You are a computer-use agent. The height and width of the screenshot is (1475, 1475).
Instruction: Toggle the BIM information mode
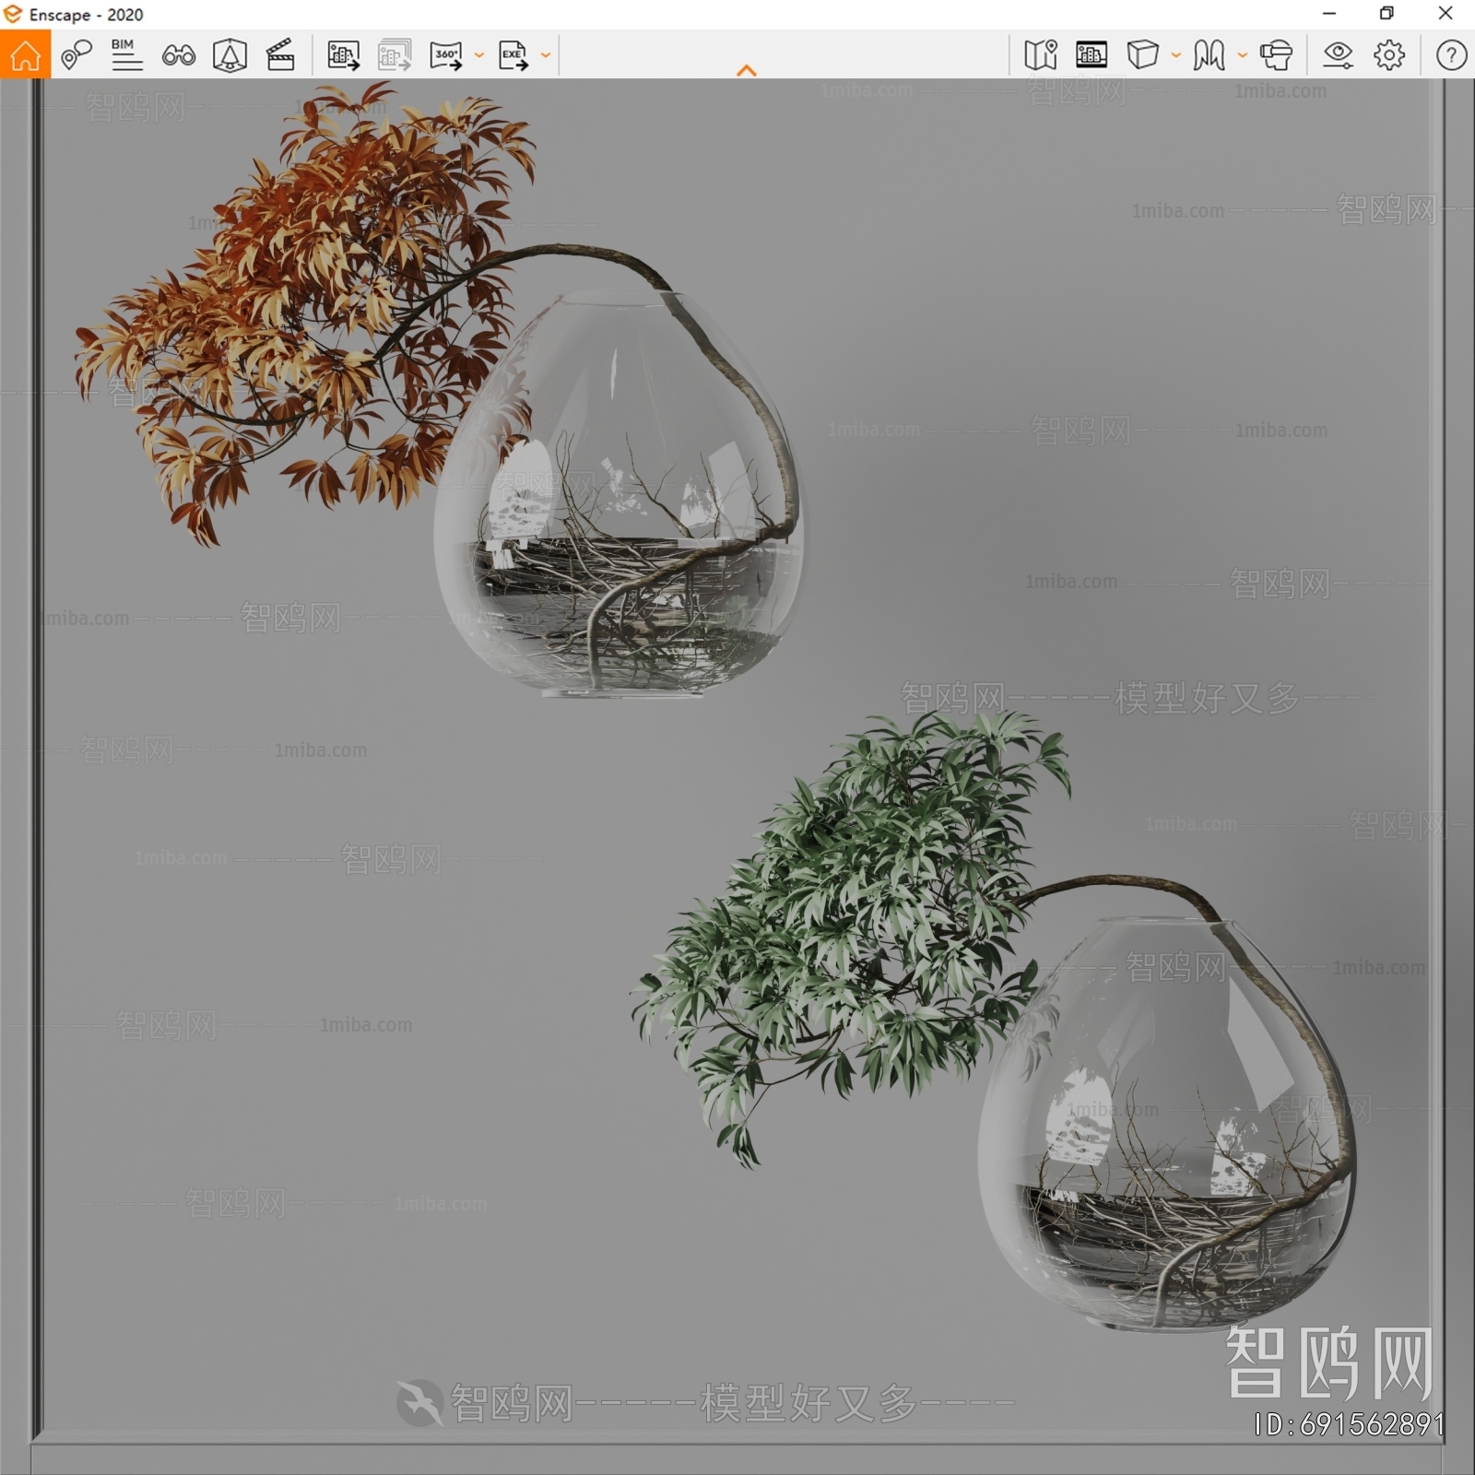click(x=126, y=55)
